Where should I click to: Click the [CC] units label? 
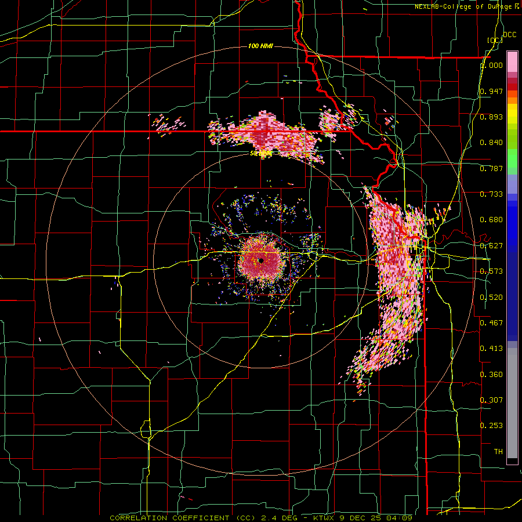[x=495, y=40]
